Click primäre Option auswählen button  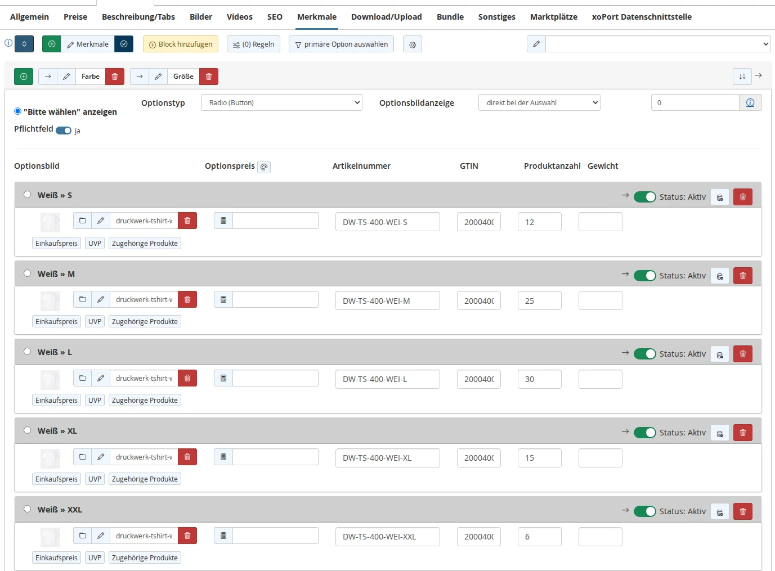pyautogui.click(x=341, y=44)
